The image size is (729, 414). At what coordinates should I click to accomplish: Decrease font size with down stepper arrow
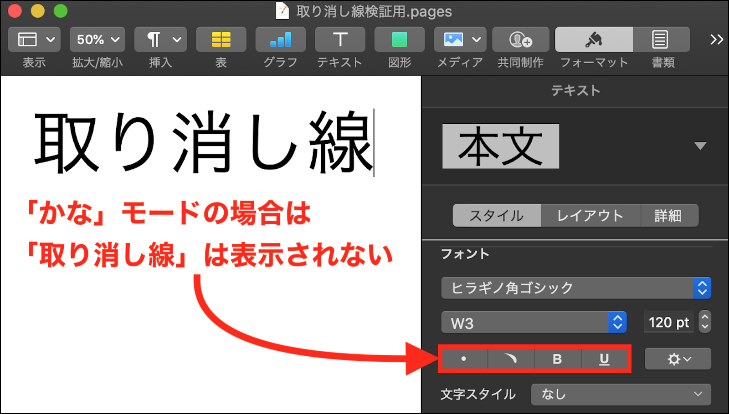705,328
